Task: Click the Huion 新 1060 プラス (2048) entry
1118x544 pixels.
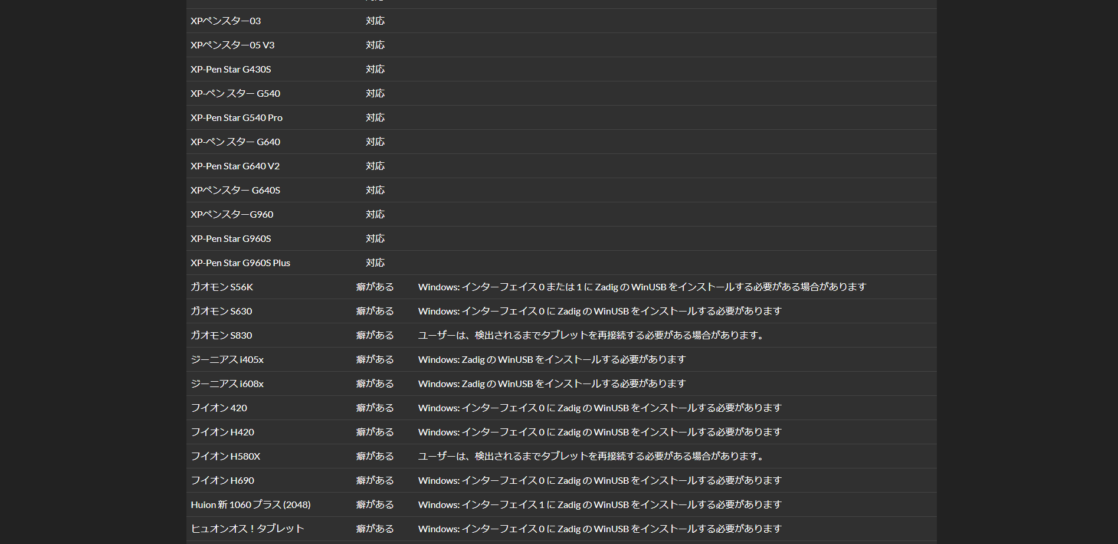Action: coord(250,504)
